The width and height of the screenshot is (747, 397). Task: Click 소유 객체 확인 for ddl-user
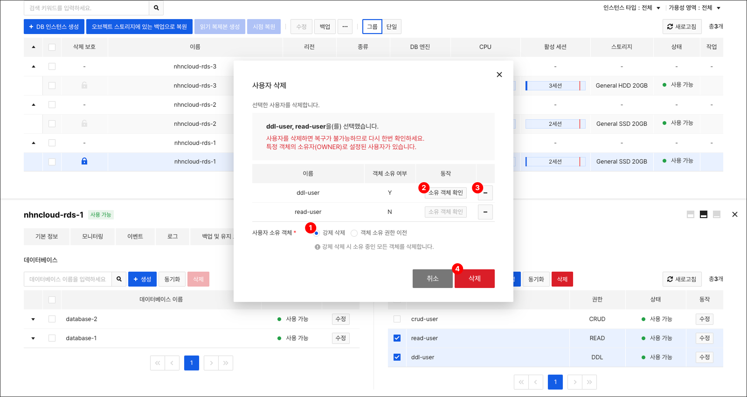pyautogui.click(x=446, y=193)
